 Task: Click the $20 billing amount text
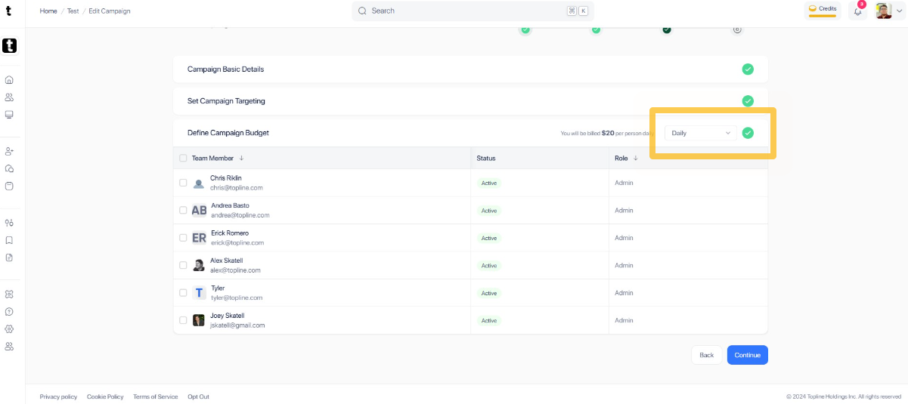pyautogui.click(x=608, y=133)
